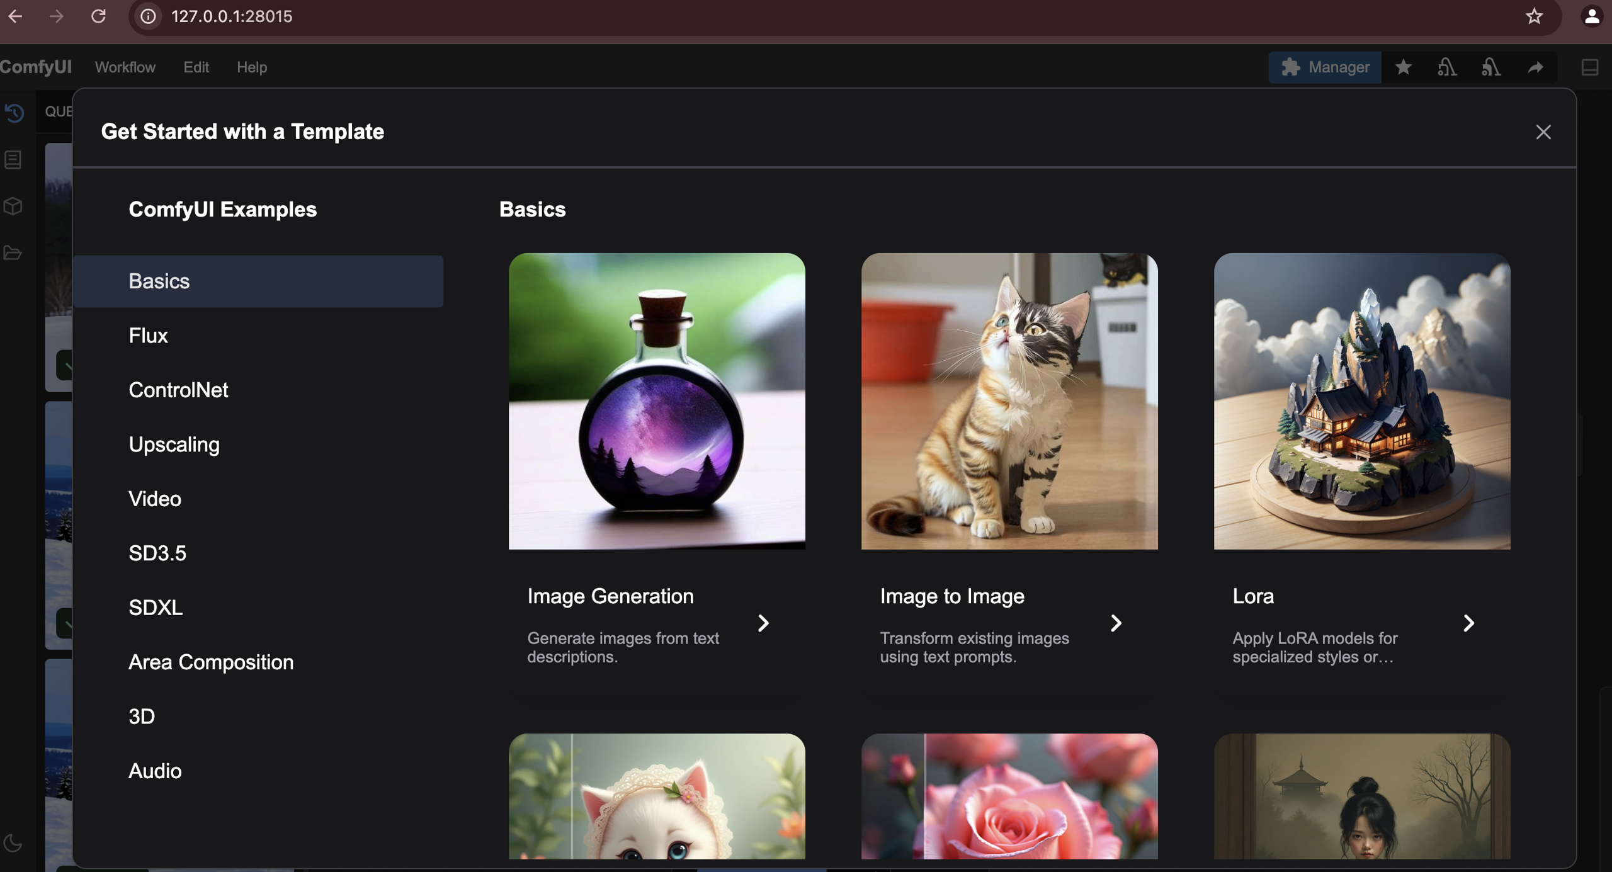
Task: Open the workflows folder sidebar icon
Action: (x=13, y=253)
